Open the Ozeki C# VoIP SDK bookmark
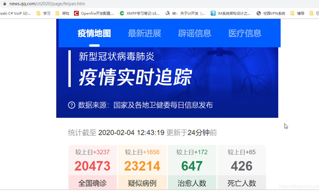Image resolution: width=319 pixels, height=191 pixels. pos(15,13)
